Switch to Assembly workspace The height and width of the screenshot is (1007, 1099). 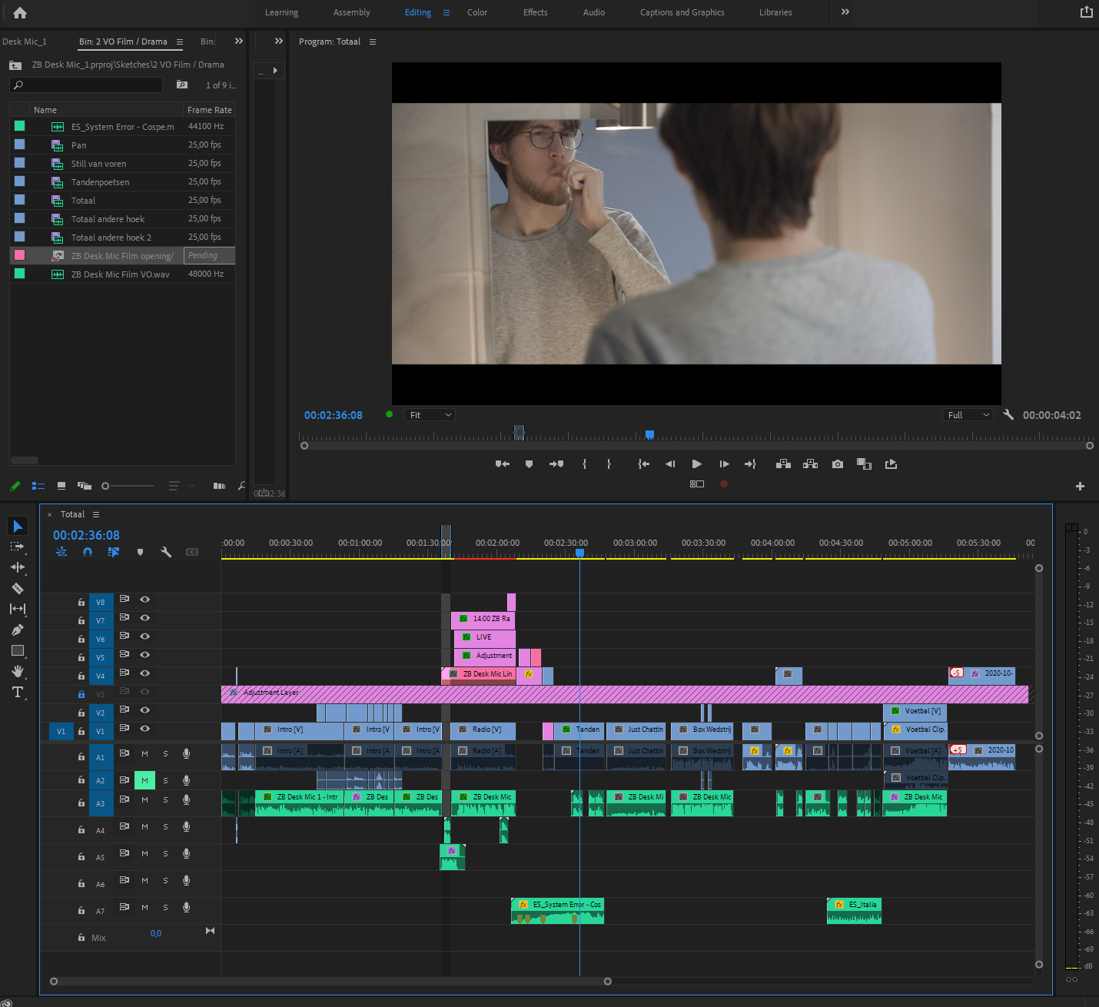pyautogui.click(x=351, y=12)
